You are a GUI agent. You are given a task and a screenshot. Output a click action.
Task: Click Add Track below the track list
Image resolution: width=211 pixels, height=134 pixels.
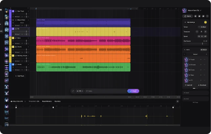coord(20,76)
